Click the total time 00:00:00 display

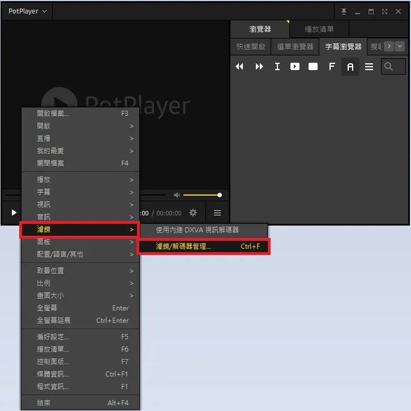click(169, 213)
